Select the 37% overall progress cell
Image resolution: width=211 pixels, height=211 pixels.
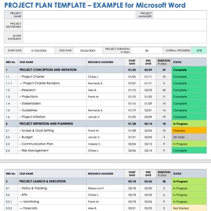click(x=199, y=51)
